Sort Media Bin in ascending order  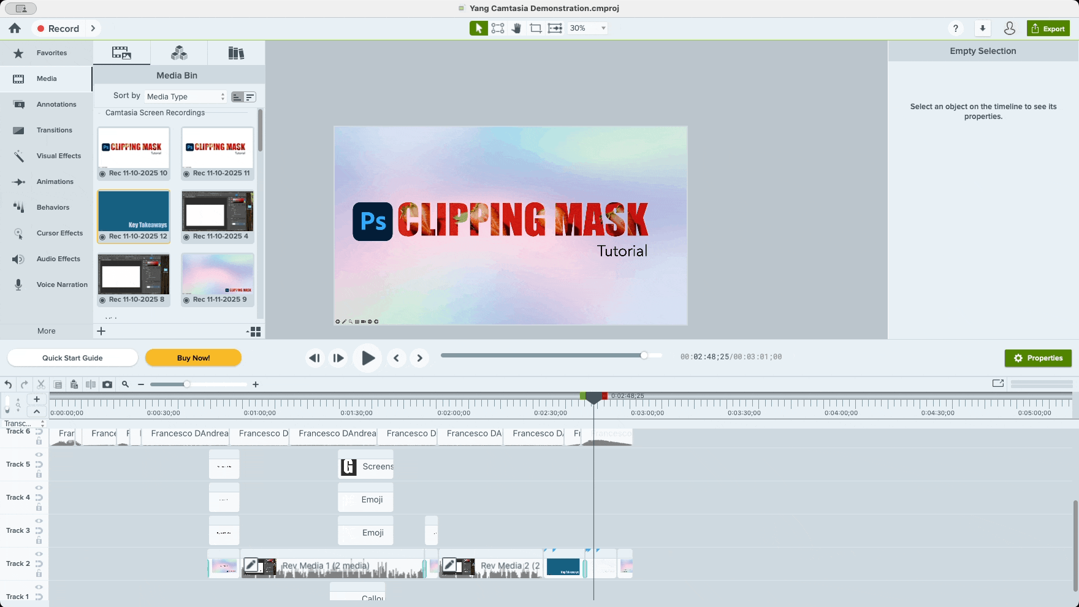[x=237, y=97]
